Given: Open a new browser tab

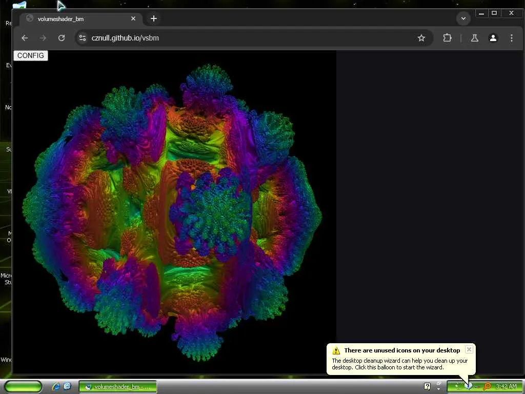Looking at the screenshot, I should 154,19.
